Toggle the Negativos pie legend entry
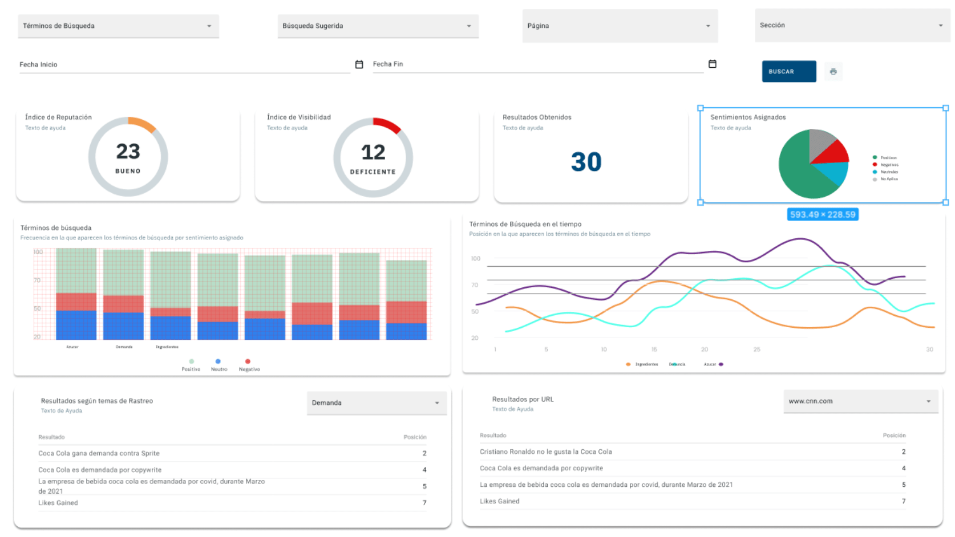 [885, 165]
